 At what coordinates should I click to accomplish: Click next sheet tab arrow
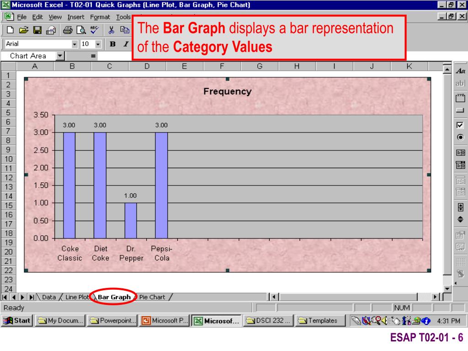(22, 297)
